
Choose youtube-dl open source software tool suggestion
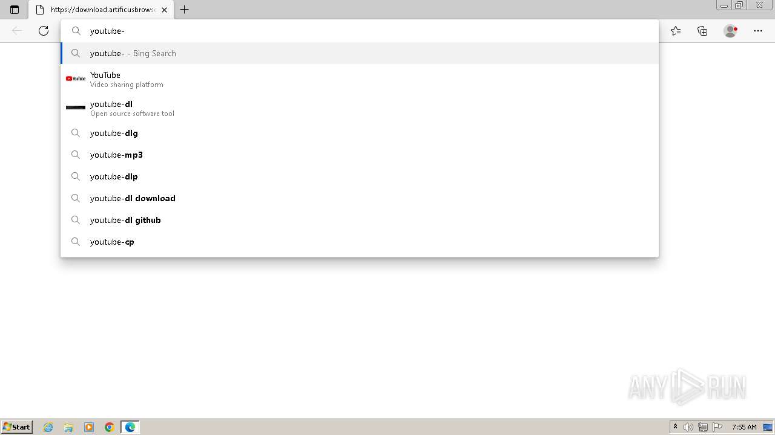360,108
